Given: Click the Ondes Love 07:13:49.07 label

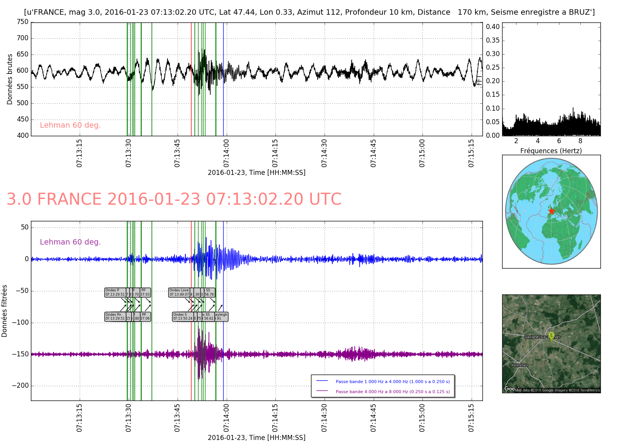Looking at the screenshot, I should (179, 293).
